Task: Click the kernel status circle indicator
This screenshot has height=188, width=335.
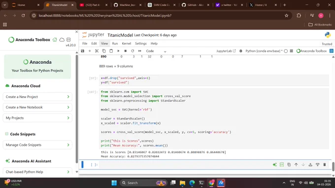Action: tap(286, 51)
